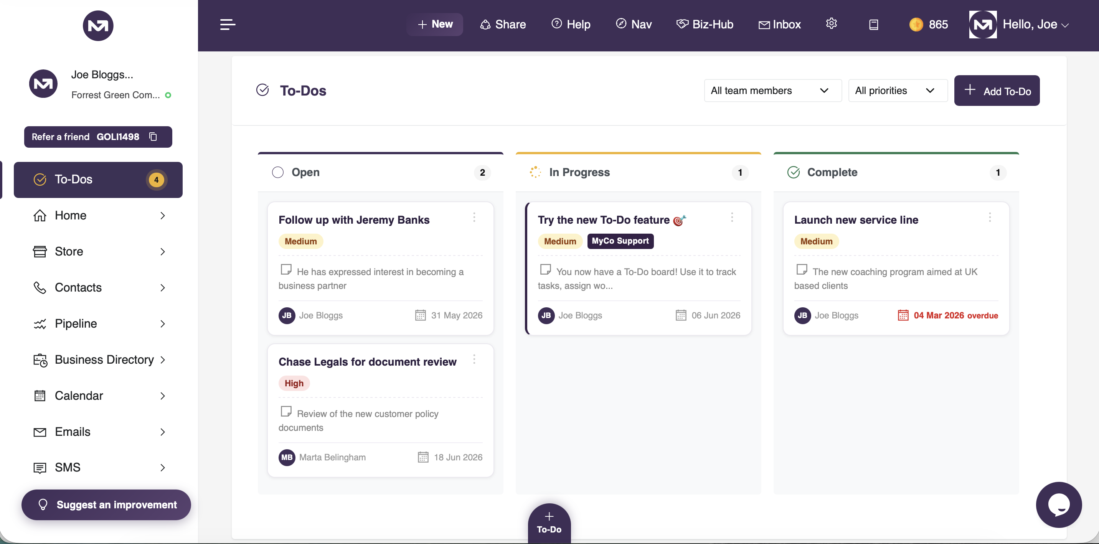The height and width of the screenshot is (544, 1099).
Task: Click the tablet device icon in header
Action: [x=873, y=25]
